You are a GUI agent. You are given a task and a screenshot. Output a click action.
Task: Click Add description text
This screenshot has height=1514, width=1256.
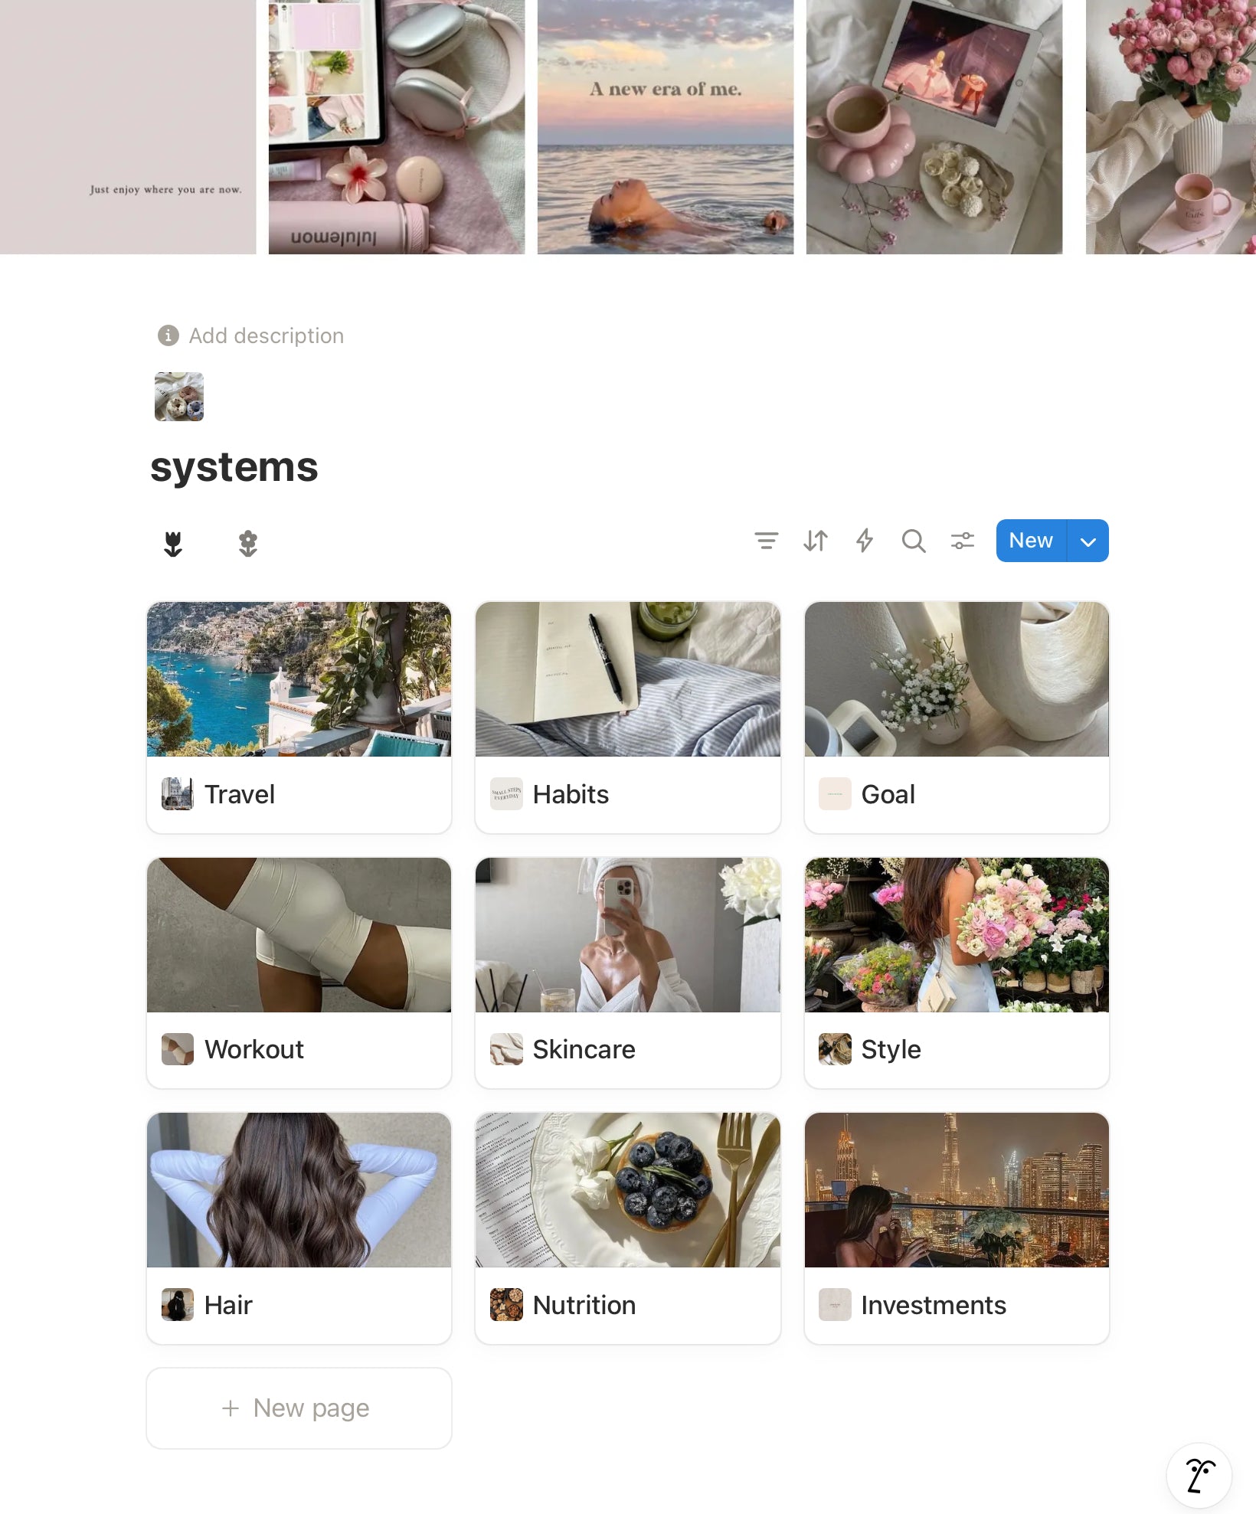coord(267,335)
